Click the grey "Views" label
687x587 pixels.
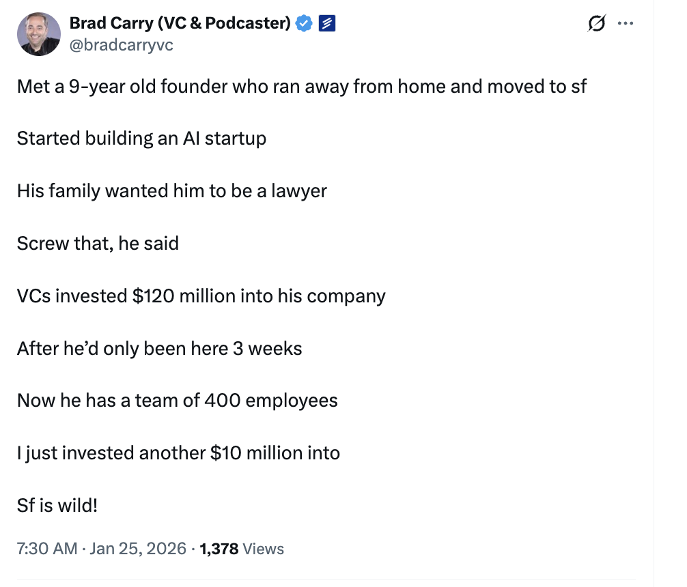point(264,548)
